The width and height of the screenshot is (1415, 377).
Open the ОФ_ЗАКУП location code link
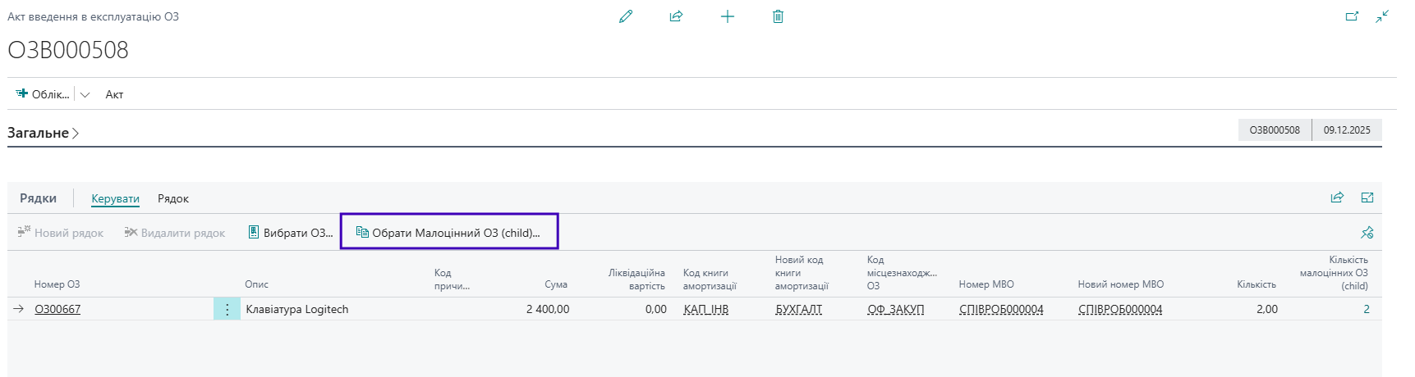895,310
